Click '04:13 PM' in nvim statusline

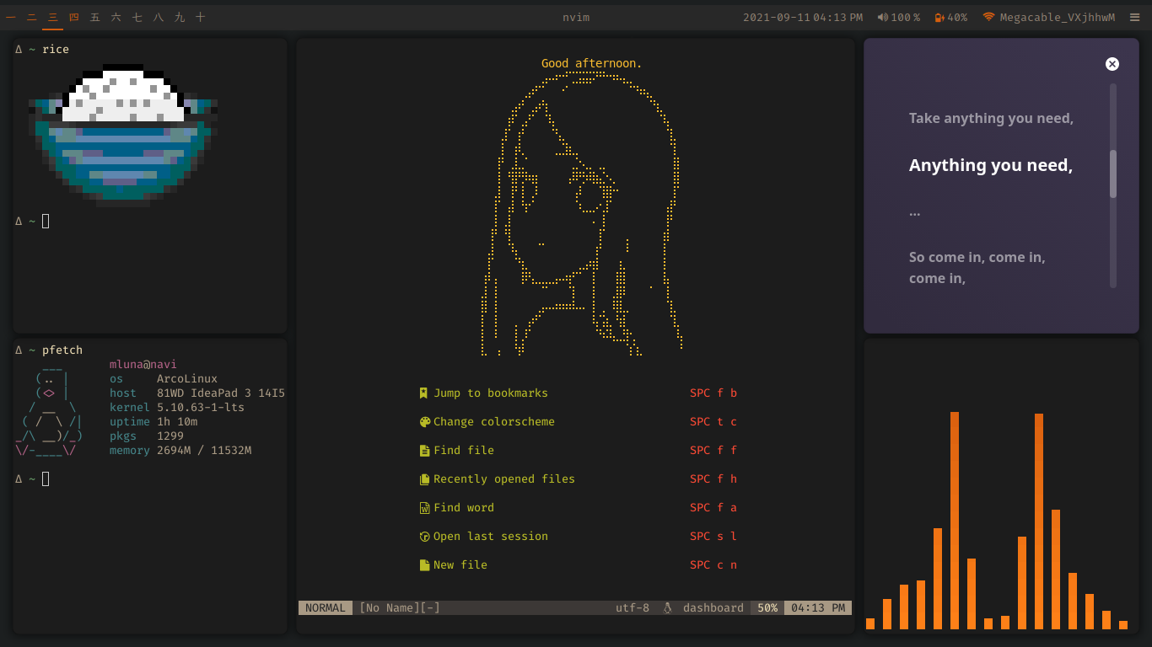pyautogui.click(x=818, y=608)
